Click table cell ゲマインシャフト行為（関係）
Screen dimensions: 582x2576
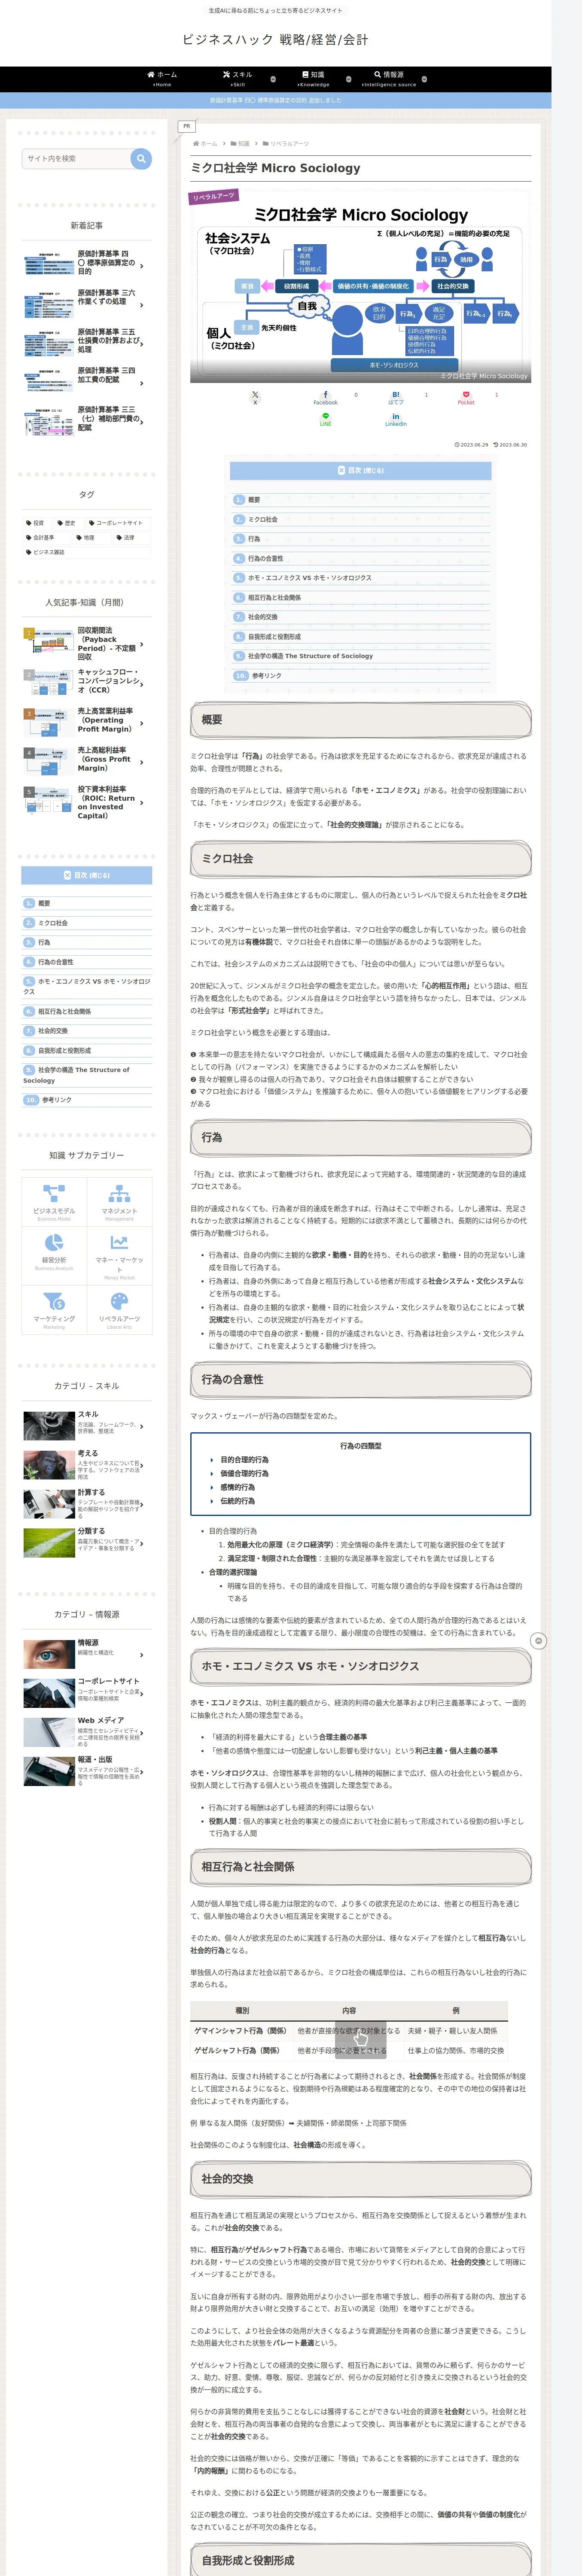tap(241, 2031)
